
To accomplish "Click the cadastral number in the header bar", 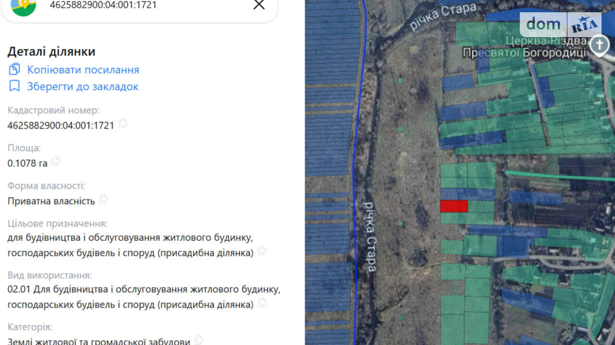I will [x=103, y=5].
